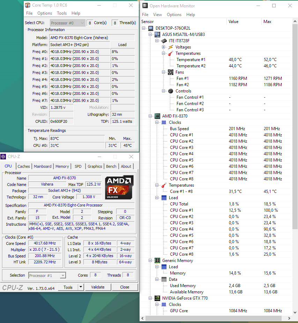Collapse the AMD FX-8370 Clocks node
The image size is (298, 323).
coord(157,122)
